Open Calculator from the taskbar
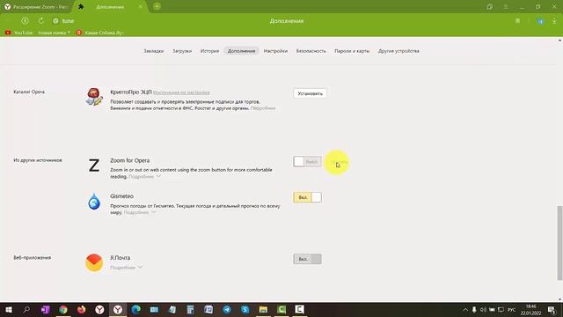The image size is (563, 317). [x=190, y=309]
